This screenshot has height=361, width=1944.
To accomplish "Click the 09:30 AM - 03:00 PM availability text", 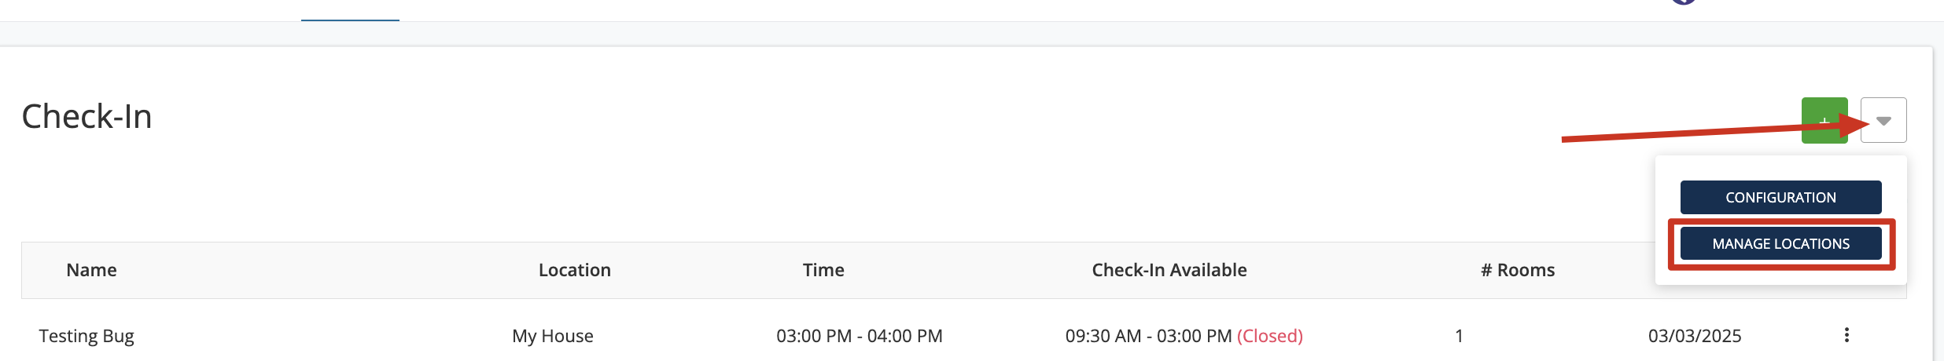I will (1148, 336).
